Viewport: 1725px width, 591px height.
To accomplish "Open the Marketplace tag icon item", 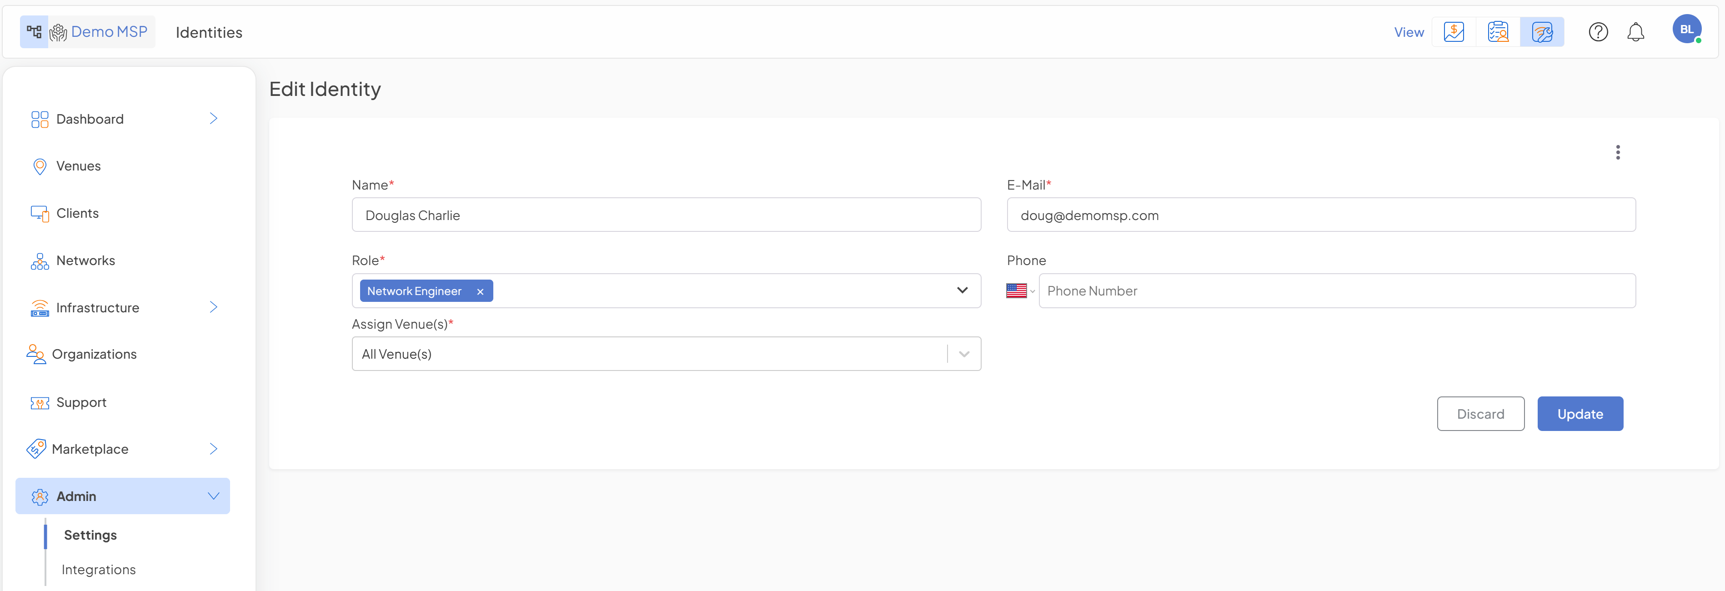I will pos(90,449).
